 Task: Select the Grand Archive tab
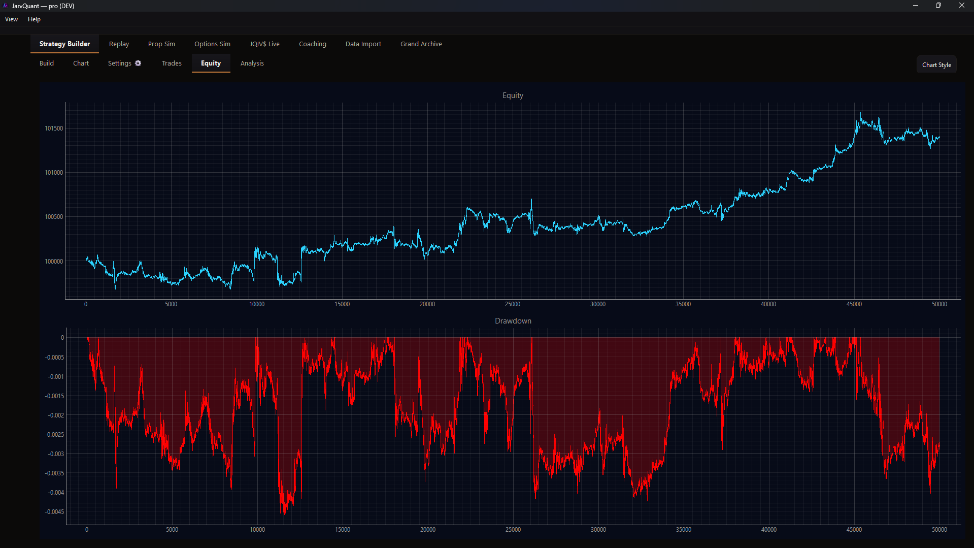[x=421, y=44]
